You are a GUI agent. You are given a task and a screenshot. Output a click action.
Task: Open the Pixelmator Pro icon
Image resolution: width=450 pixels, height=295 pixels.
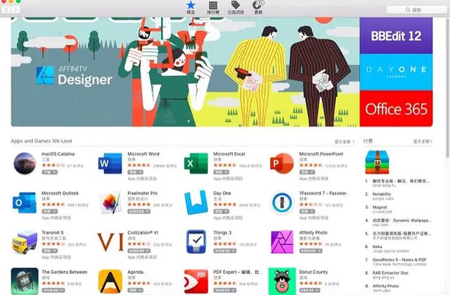point(110,203)
